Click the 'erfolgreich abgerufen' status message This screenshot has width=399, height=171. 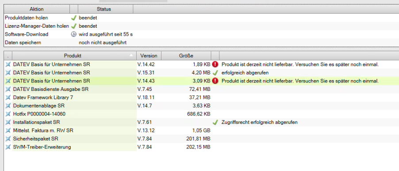[245, 73]
